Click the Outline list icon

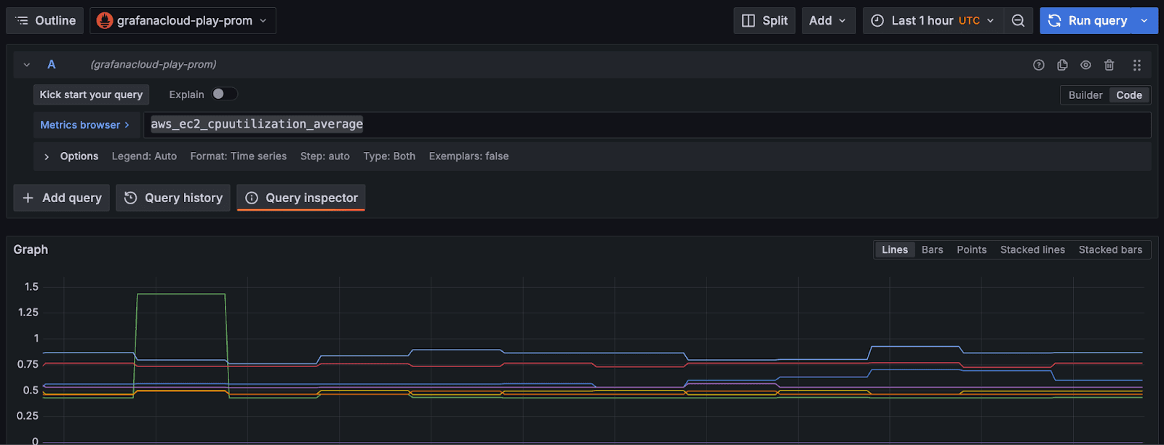point(22,20)
